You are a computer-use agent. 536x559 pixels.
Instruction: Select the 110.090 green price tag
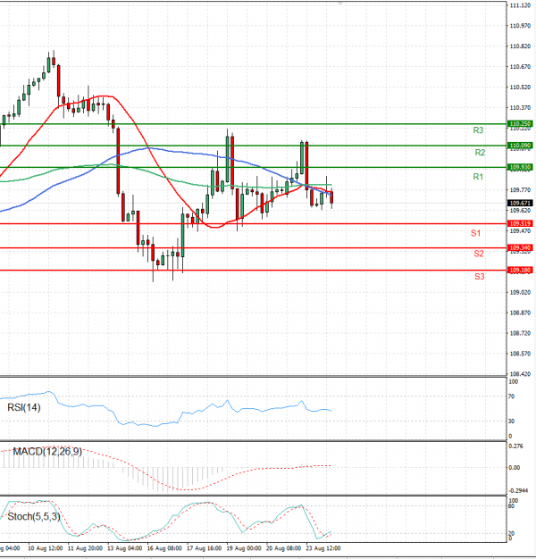point(520,146)
